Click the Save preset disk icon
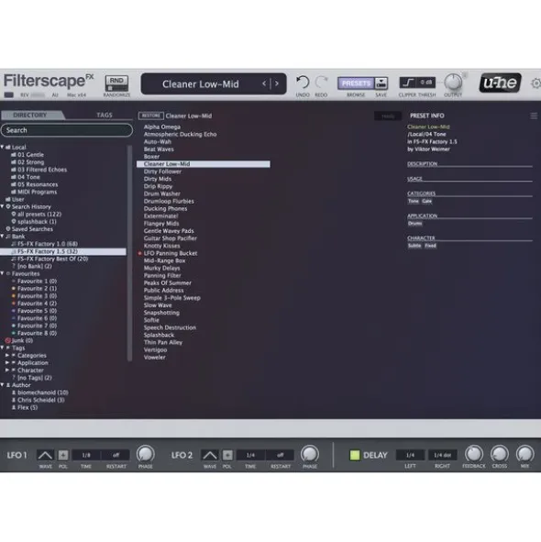This screenshot has height=542, width=541. click(381, 83)
